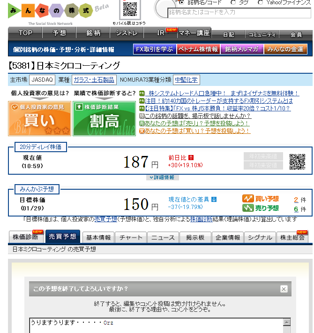Click the みんなの株式 site logo
314x333 pixels.
coord(51,11)
